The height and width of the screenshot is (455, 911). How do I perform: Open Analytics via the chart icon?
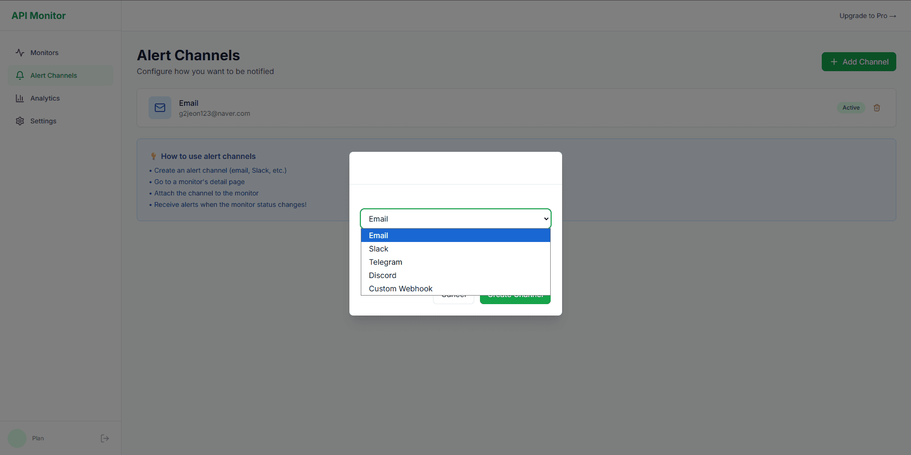click(x=19, y=98)
